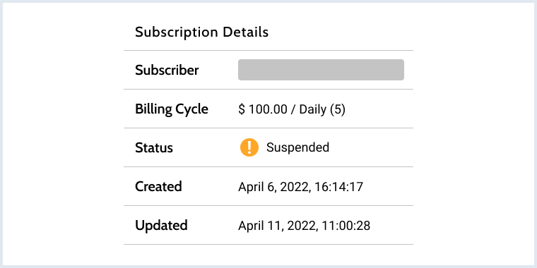Click the word Subscription in the heading
The image size is (537, 268).
coord(177,32)
